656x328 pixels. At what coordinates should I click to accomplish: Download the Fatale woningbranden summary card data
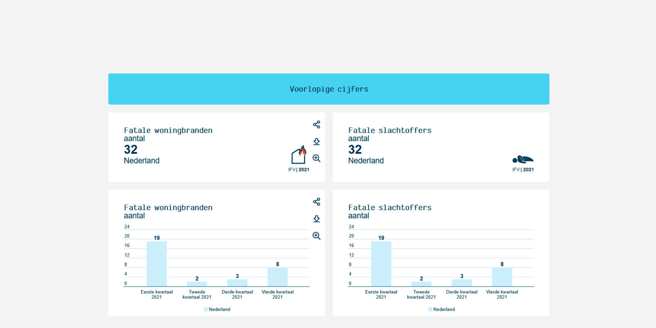click(x=316, y=141)
